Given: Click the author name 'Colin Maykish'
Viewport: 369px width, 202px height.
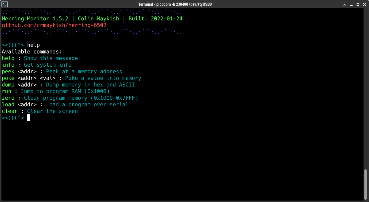Looking at the screenshot, I should [x=99, y=19].
